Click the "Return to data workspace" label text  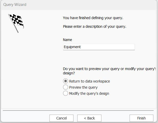(89, 81)
